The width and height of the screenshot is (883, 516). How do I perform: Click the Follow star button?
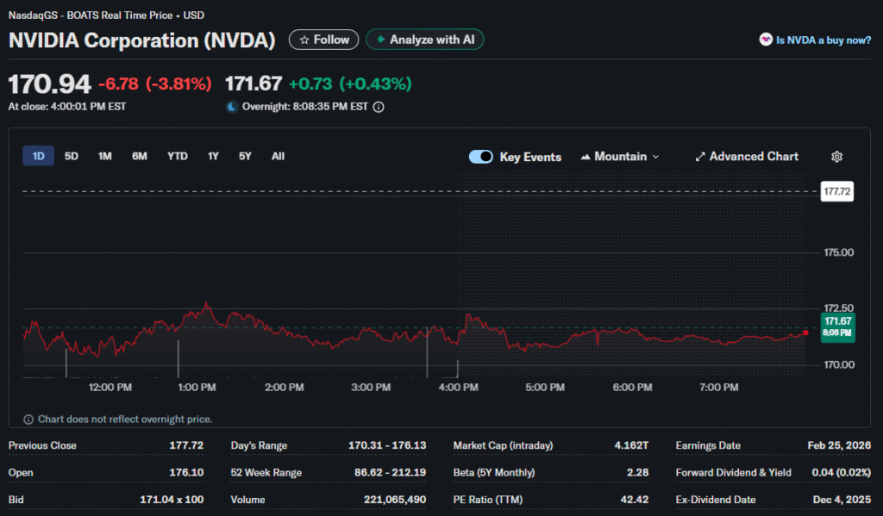pyautogui.click(x=323, y=40)
